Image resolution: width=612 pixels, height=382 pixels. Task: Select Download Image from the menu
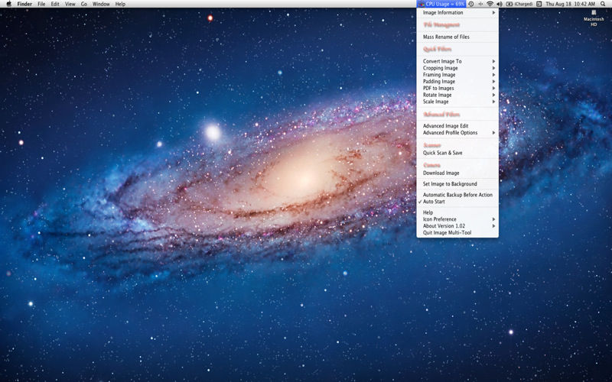[457, 173]
